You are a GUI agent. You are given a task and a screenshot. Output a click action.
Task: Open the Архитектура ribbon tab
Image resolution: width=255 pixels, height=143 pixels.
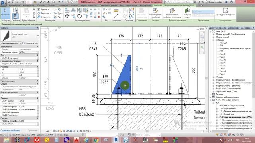[x=14, y=6]
